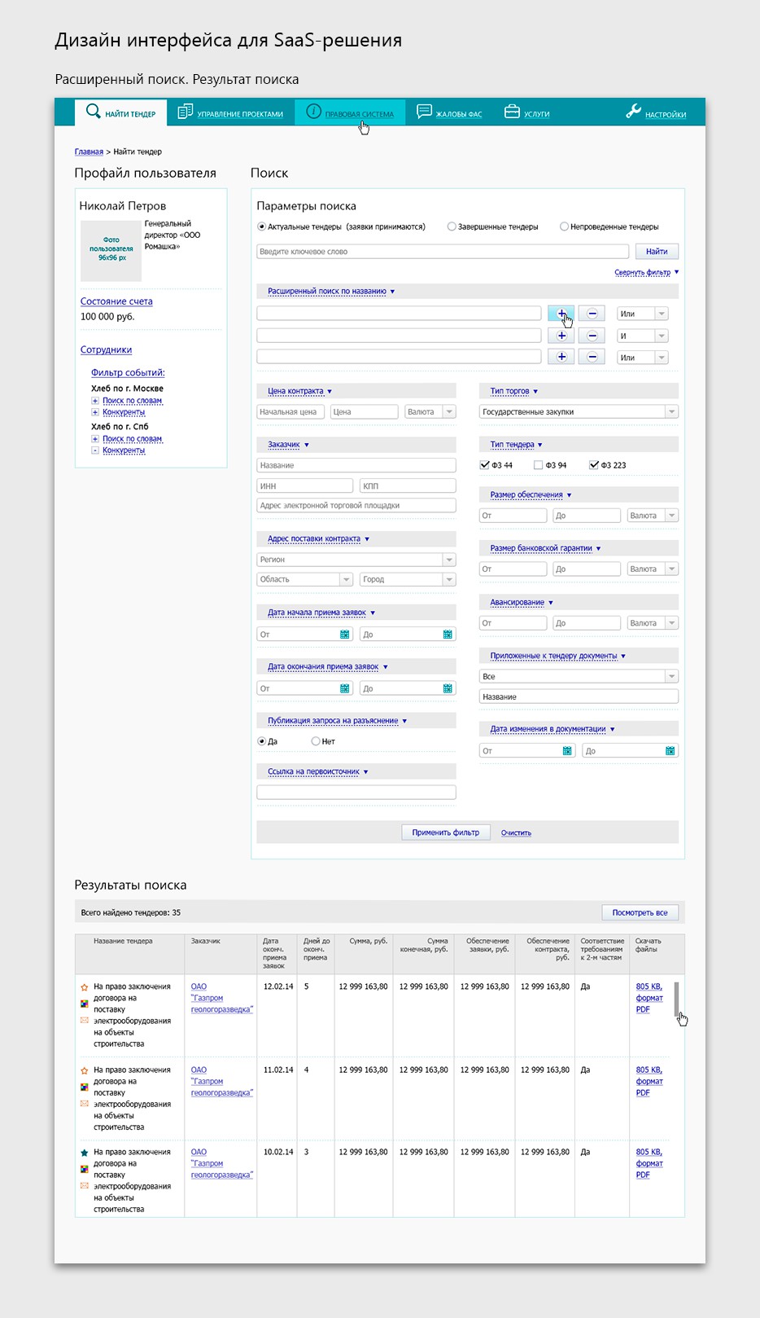Click the 'Найти' search button
This screenshot has height=1318, width=760.
pos(657,252)
